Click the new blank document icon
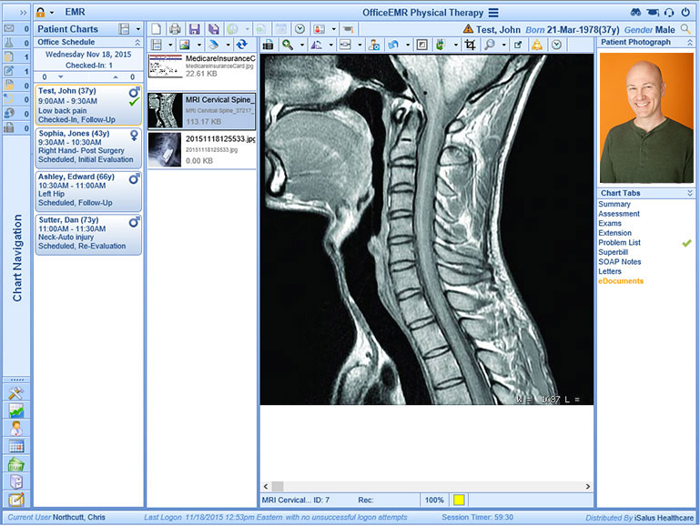700x526 pixels. point(156,29)
